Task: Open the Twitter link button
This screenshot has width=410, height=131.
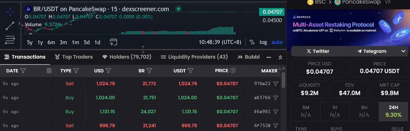Action: [x=318, y=51]
